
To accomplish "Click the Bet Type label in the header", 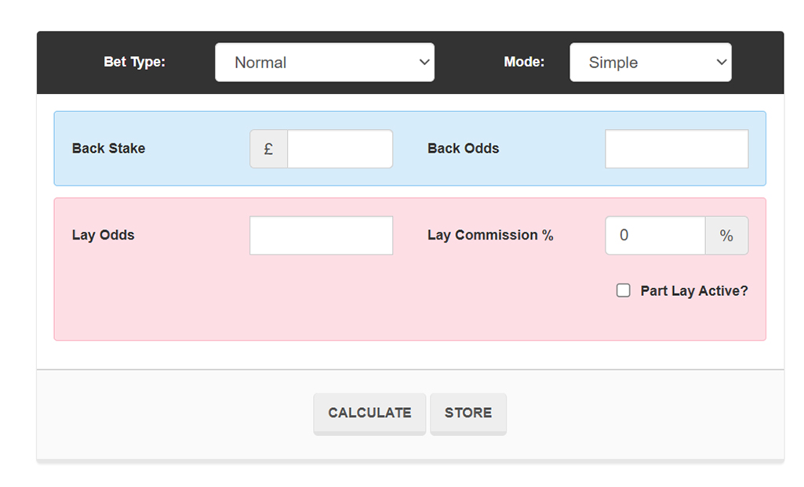I will (x=134, y=62).
